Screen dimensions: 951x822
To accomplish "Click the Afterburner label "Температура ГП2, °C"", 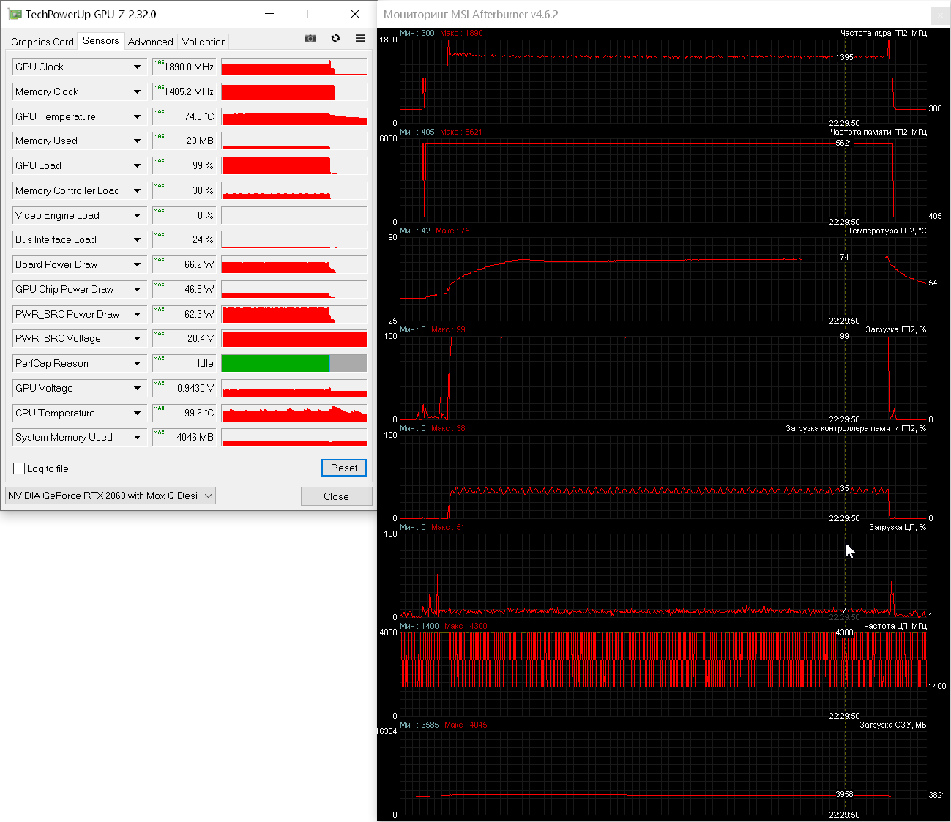I will pos(887,231).
